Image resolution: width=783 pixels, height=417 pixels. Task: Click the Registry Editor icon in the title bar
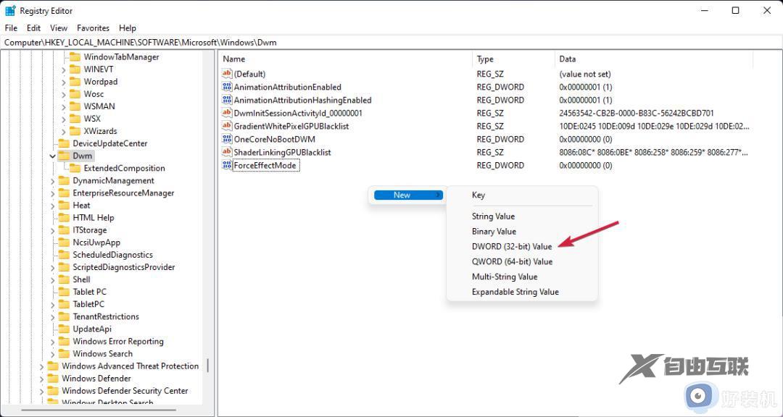10,10
